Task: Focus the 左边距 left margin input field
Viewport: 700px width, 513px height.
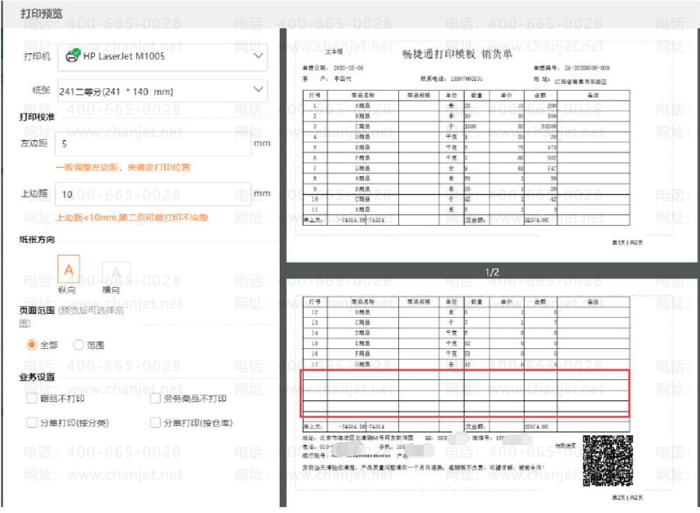Action: coord(153,144)
